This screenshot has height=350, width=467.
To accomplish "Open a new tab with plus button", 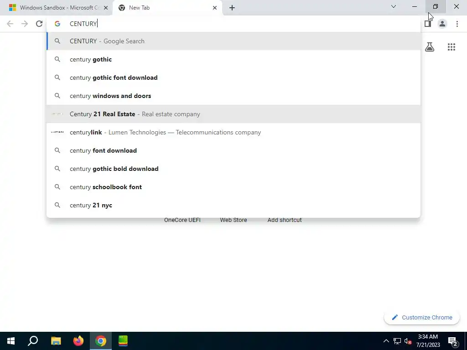I will (232, 8).
